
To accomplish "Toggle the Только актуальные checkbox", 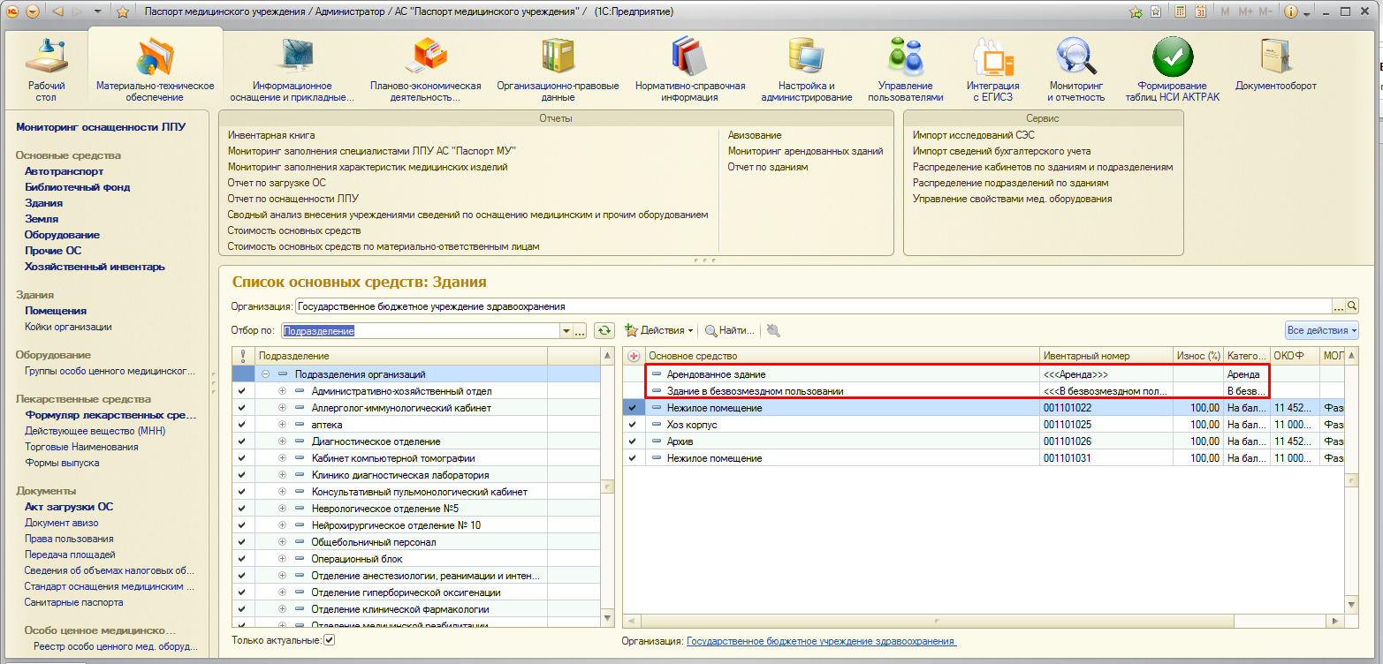I will pyautogui.click(x=330, y=639).
